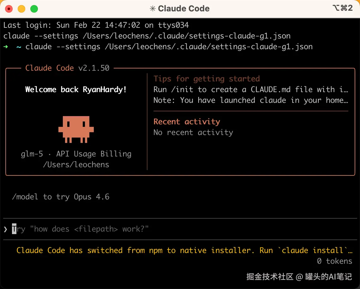Click the ⌥⌘2 shortcut indicator in title bar

(x=343, y=8)
